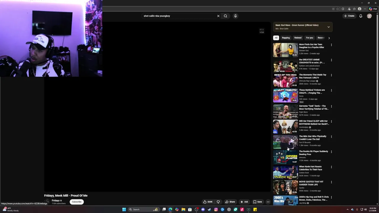Image resolution: width=379 pixels, height=213 pixels.
Task: Open options for Tay Roc video
Action: point(331,75)
